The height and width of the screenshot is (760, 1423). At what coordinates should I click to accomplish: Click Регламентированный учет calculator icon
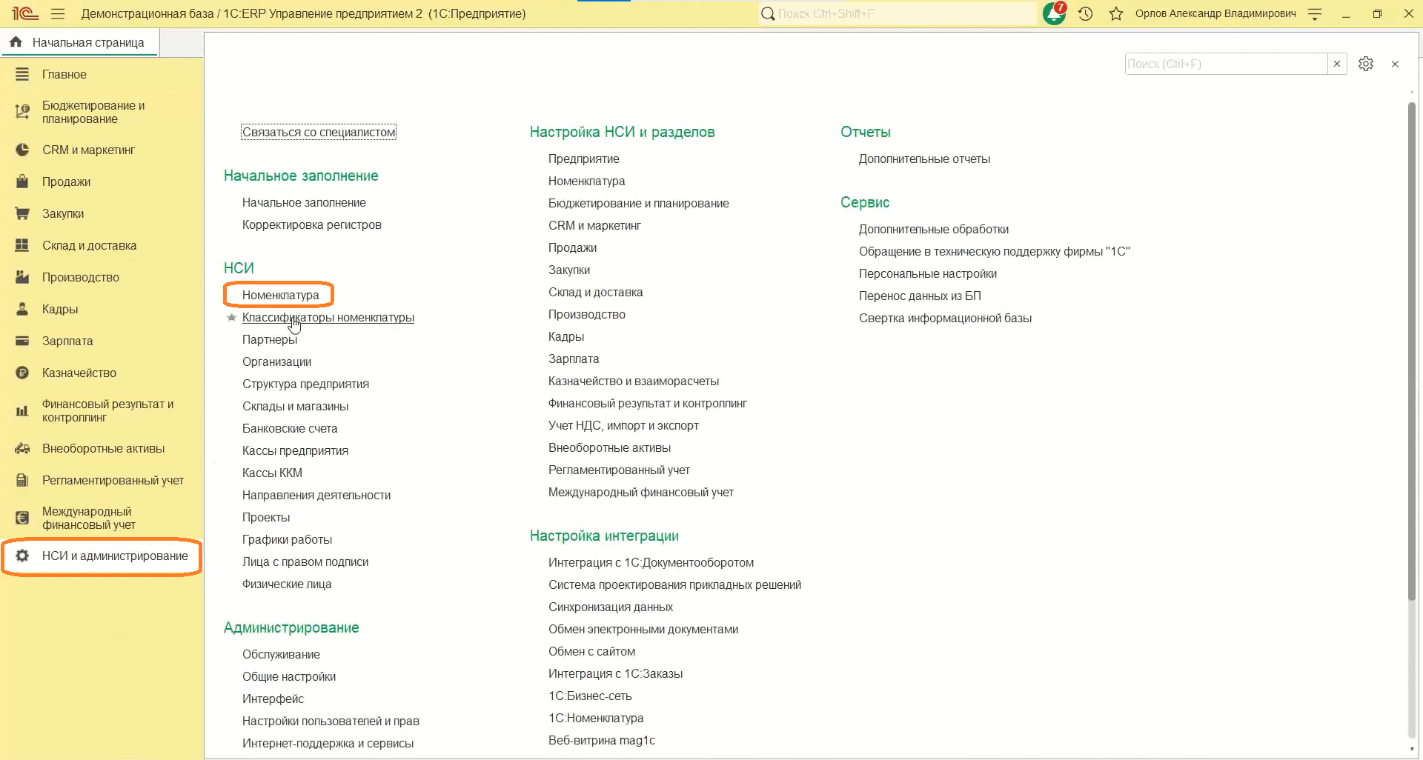pyautogui.click(x=22, y=480)
